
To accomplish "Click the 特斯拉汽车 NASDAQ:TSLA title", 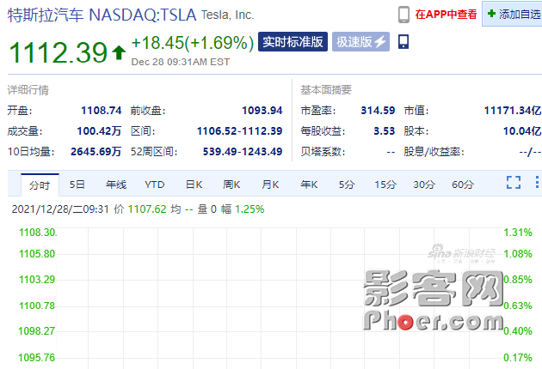I will (102, 15).
